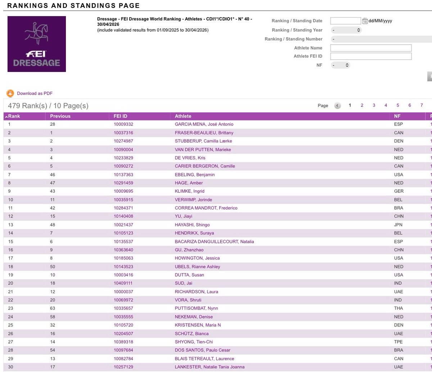The image size is (432, 372).
Task: Click FEI ID 10291459
Action: point(123,183)
